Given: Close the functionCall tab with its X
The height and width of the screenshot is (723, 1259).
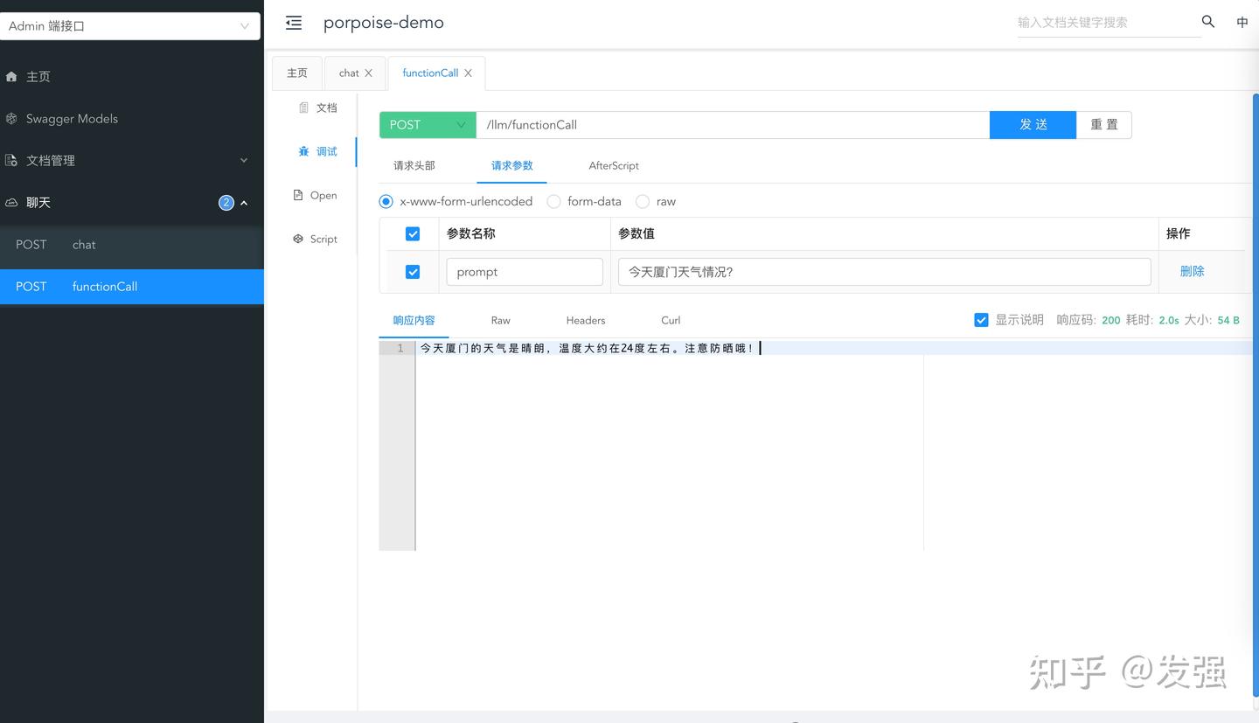Looking at the screenshot, I should tap(468, 73).
